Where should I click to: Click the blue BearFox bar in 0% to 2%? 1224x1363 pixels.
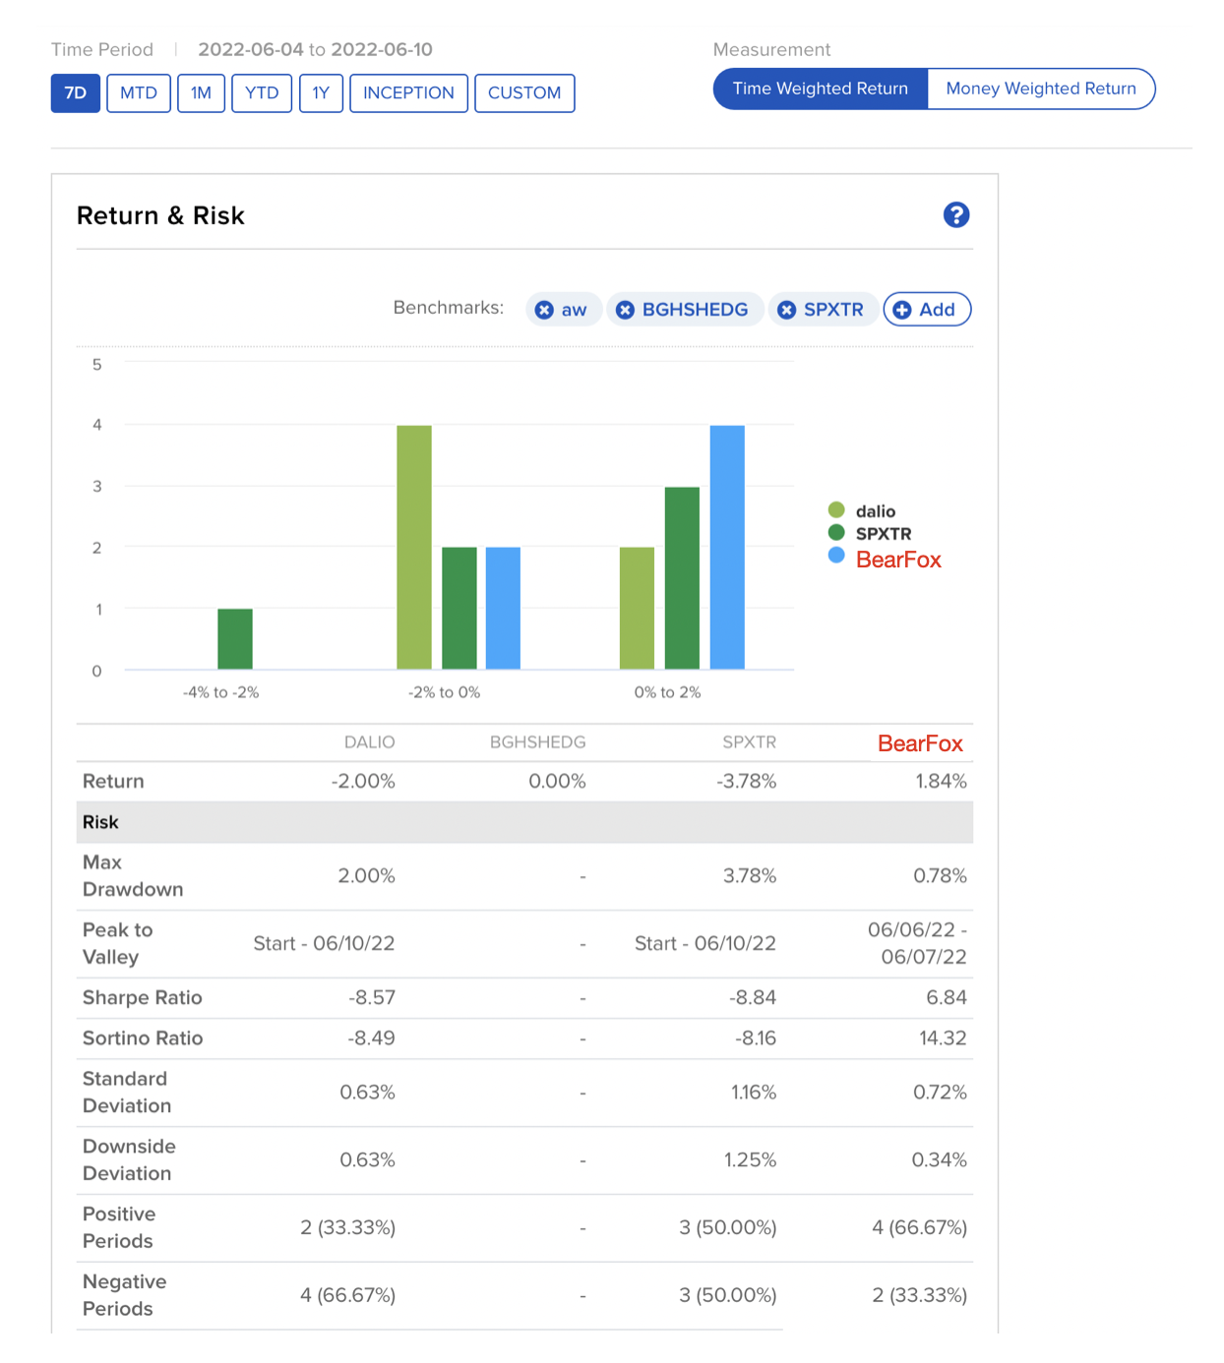[x=727, y=547]
